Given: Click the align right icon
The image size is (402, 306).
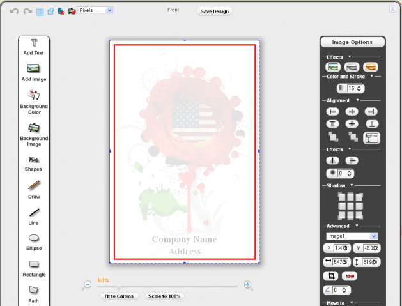Looking at the screenshot, I should coord(371,112).
